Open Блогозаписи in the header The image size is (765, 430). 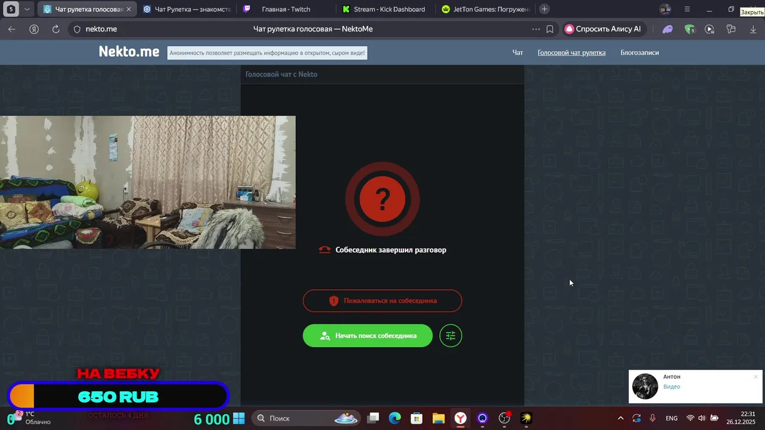point(639,53)
